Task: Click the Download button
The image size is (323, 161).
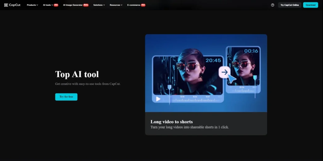Action: click(310, 5)
